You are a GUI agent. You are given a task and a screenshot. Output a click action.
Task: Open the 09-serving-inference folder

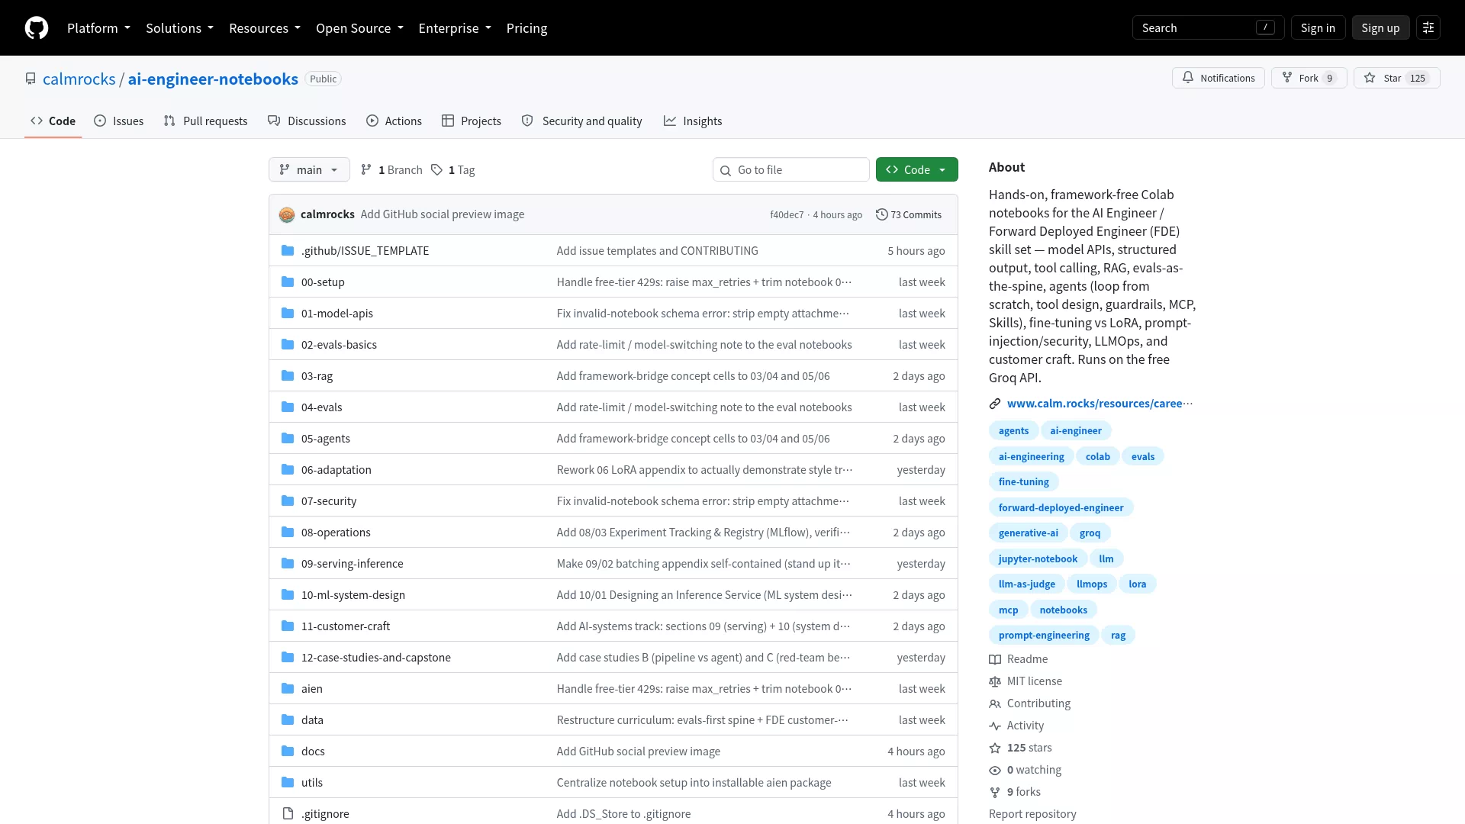click(352, 564)
